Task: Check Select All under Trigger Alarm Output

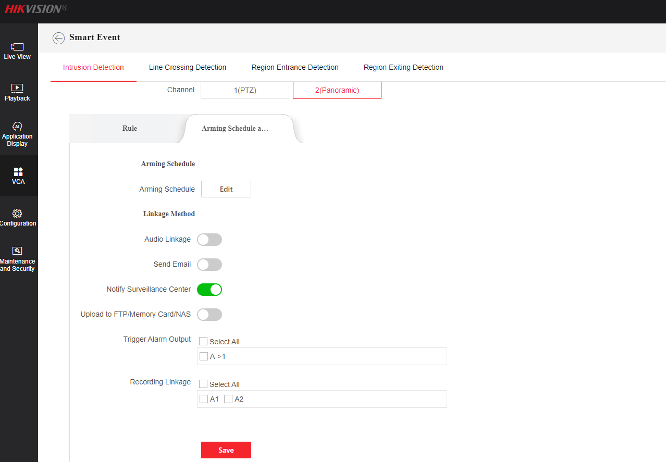Action: [203, 342]
